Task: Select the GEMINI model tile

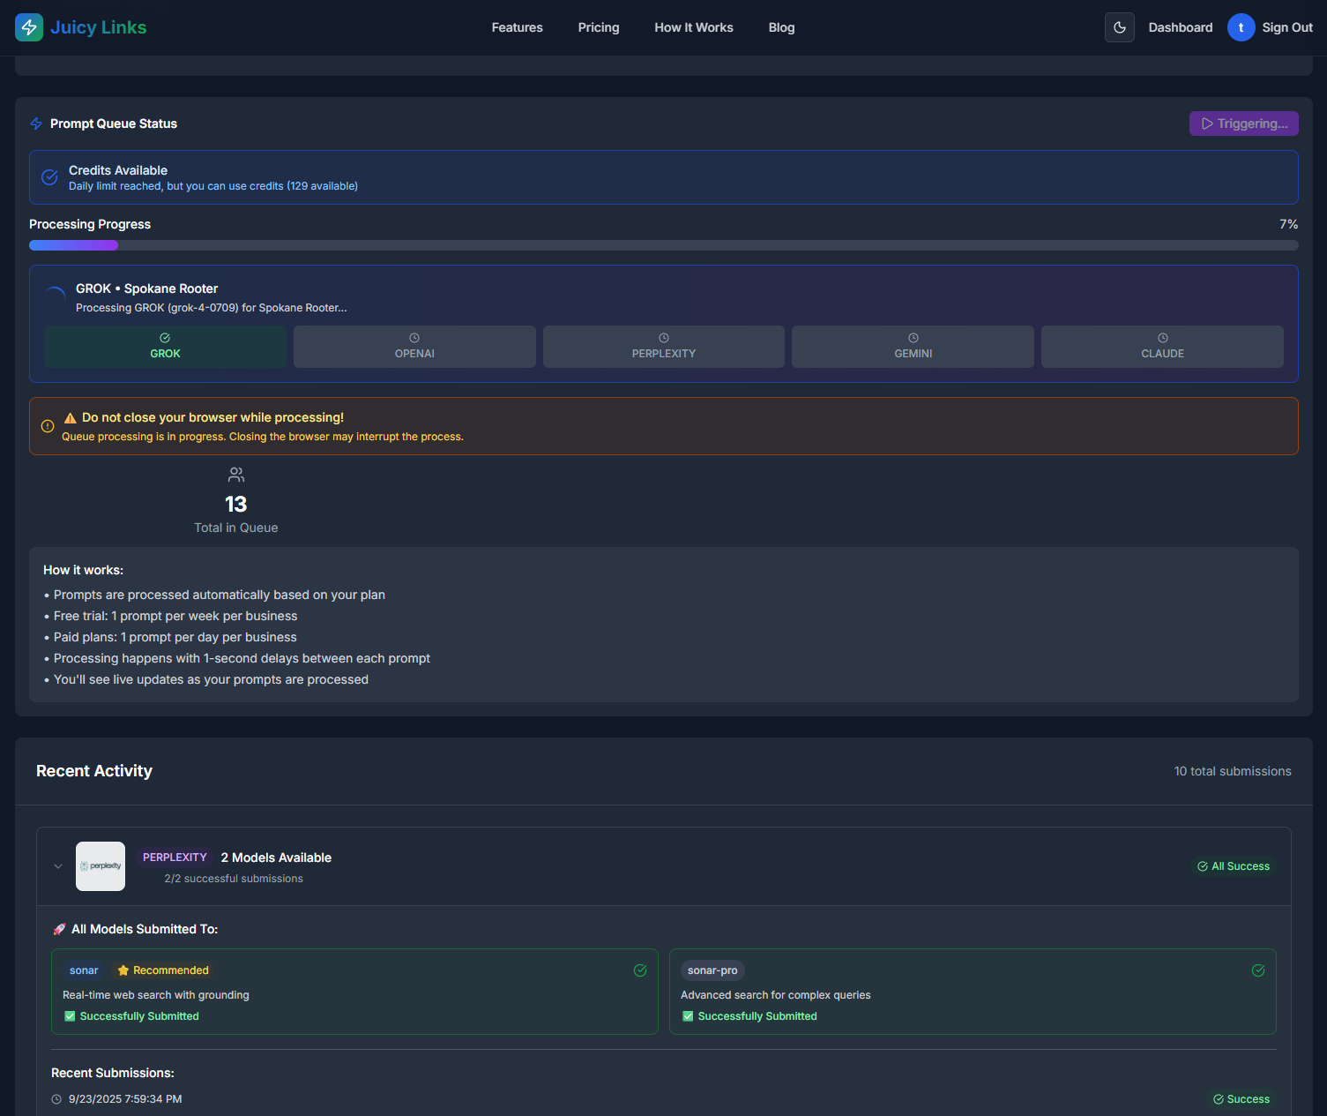Action: pos(913,347)
